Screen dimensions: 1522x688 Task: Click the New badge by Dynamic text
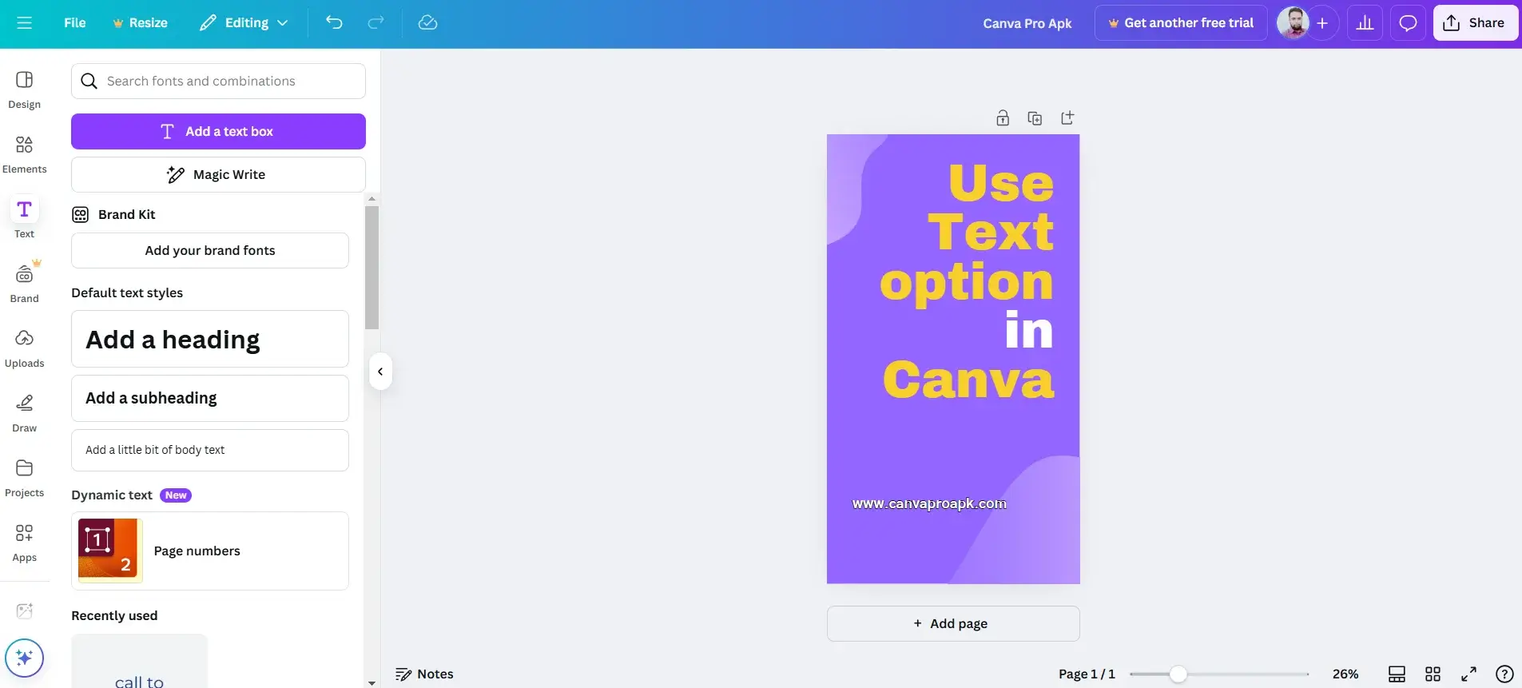point(176,495)
